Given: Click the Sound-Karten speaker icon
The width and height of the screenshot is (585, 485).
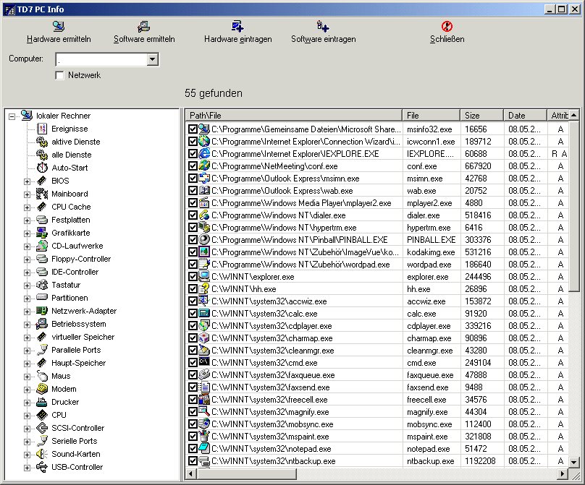Looking at the screenshot, I should 42,454.
